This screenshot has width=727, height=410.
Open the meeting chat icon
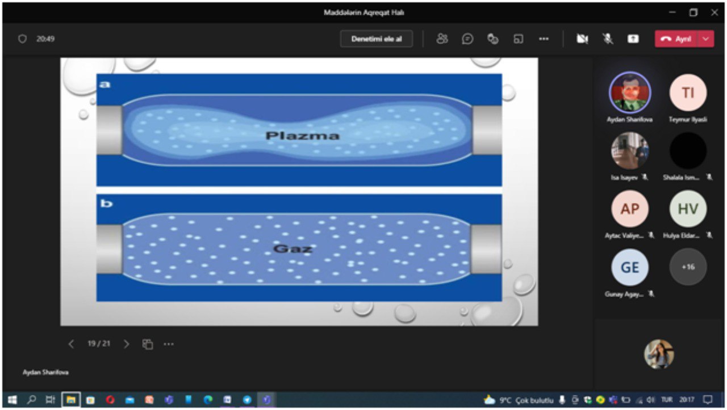tap(467, 39)
